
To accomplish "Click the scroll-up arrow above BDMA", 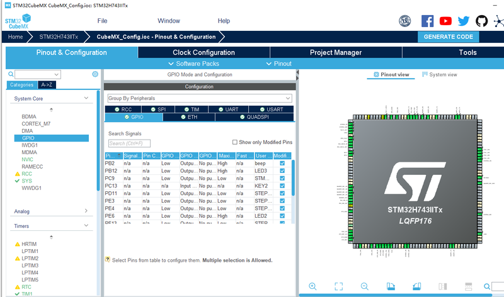I will pos(51,110).
